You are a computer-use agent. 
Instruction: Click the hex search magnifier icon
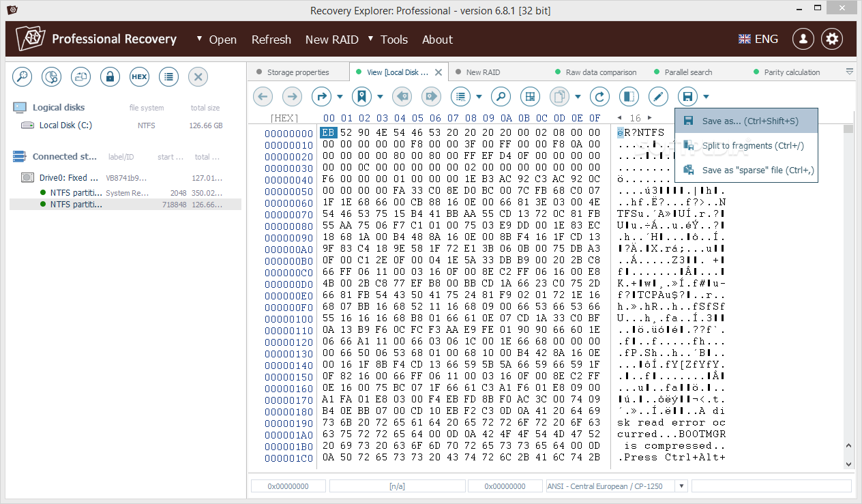[x=501, y=97]
